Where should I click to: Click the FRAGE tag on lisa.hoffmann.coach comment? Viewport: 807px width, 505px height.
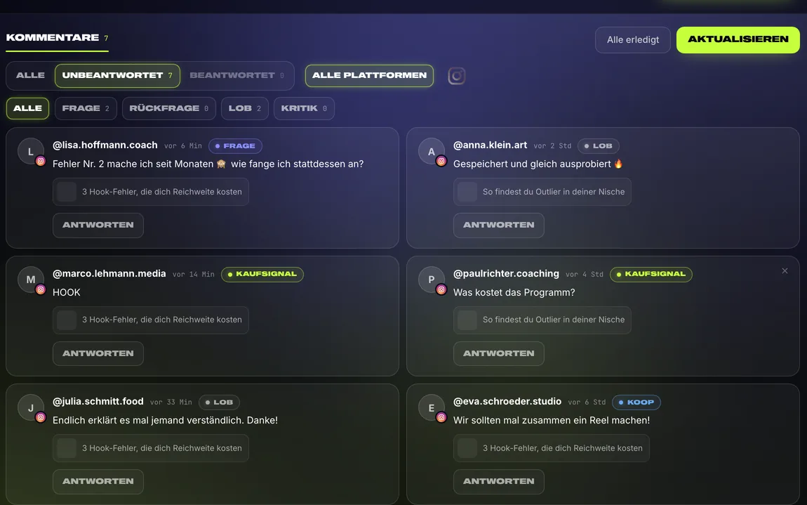235,146
